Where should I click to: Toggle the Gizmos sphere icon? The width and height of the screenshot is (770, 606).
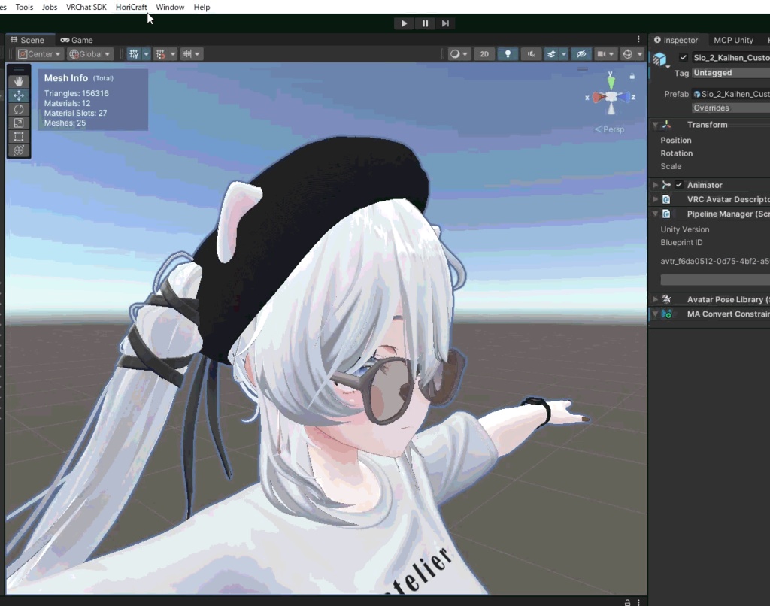click(627, 54)
